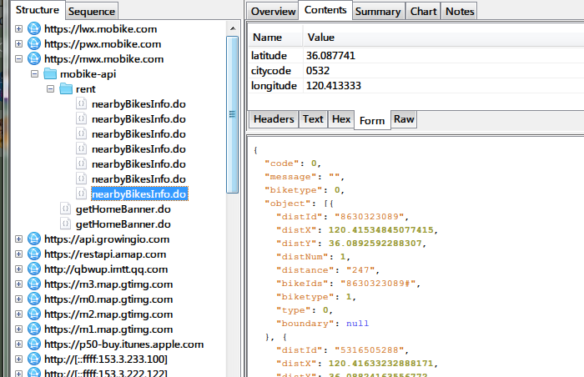Switch to the Structure tab
This screenshot has height=377, width=584.
(x=38, y=10)
